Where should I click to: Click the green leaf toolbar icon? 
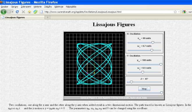35,12
